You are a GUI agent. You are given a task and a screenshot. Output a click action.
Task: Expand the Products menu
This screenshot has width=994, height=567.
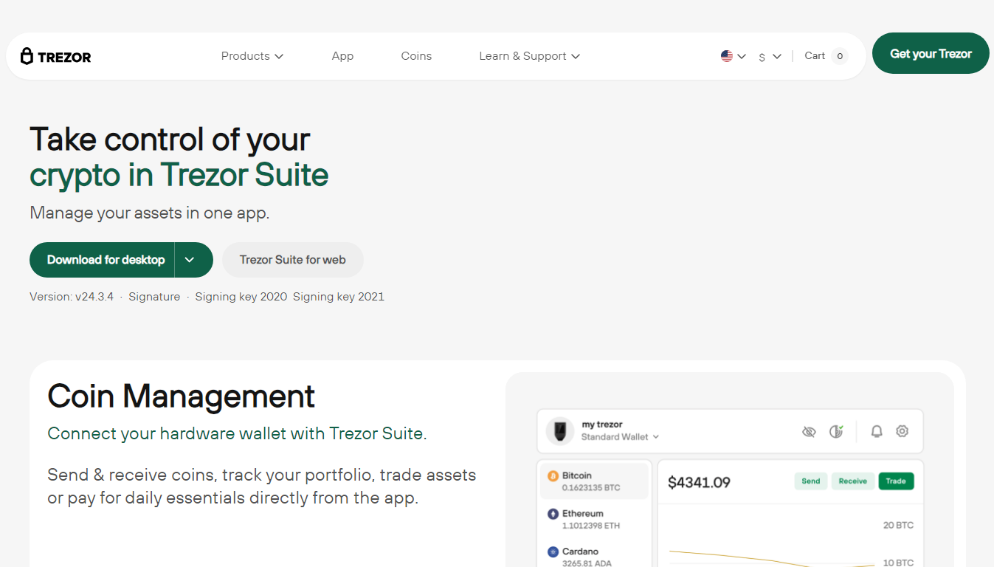pyautogui.click(x=252, y=56)
